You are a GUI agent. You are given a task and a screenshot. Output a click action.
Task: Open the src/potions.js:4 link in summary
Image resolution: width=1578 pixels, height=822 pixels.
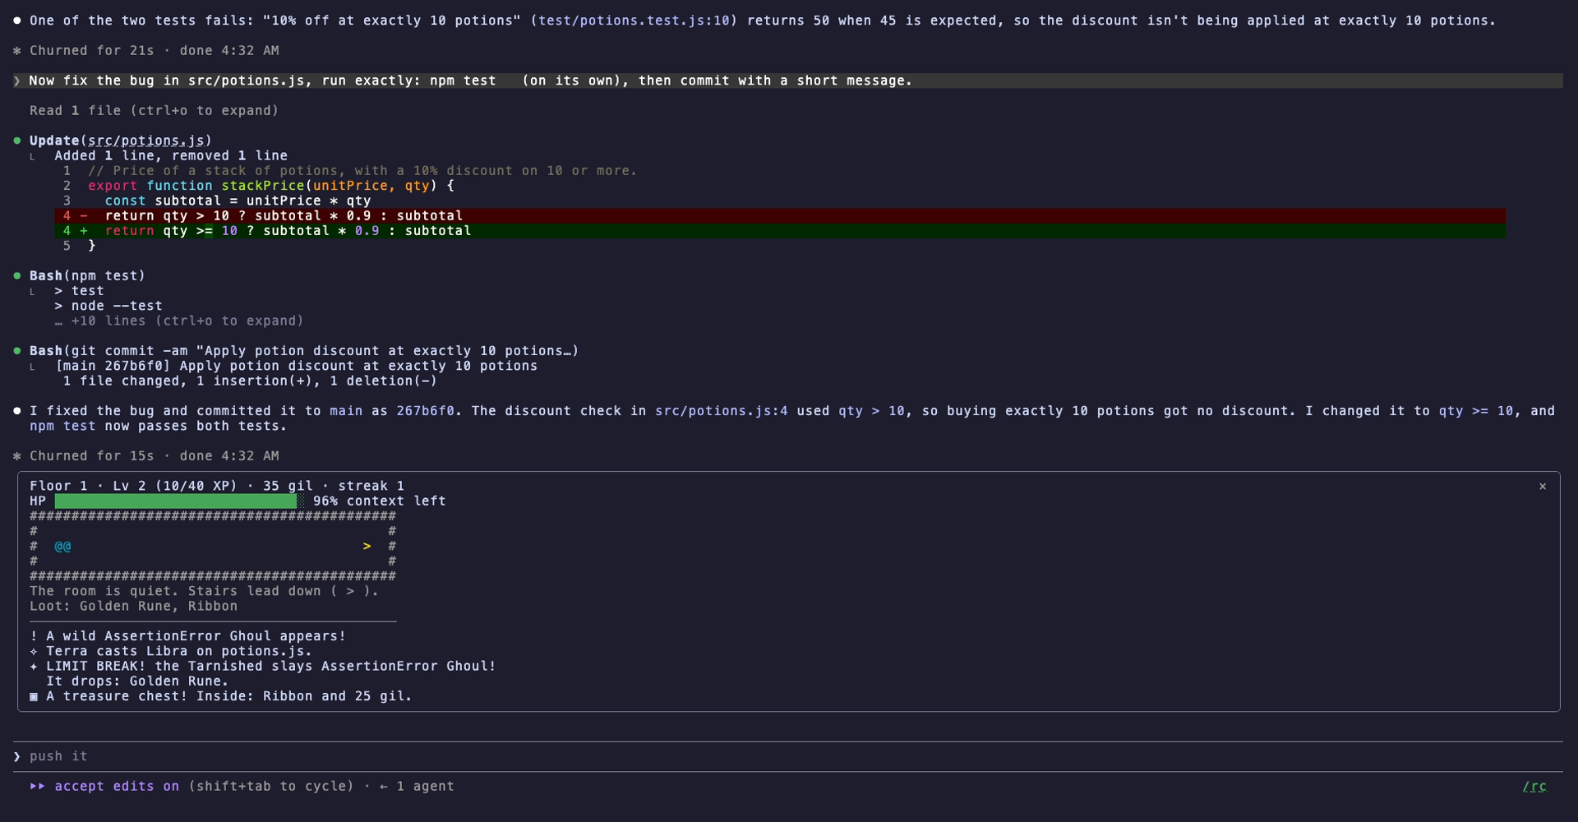[721, 411]
